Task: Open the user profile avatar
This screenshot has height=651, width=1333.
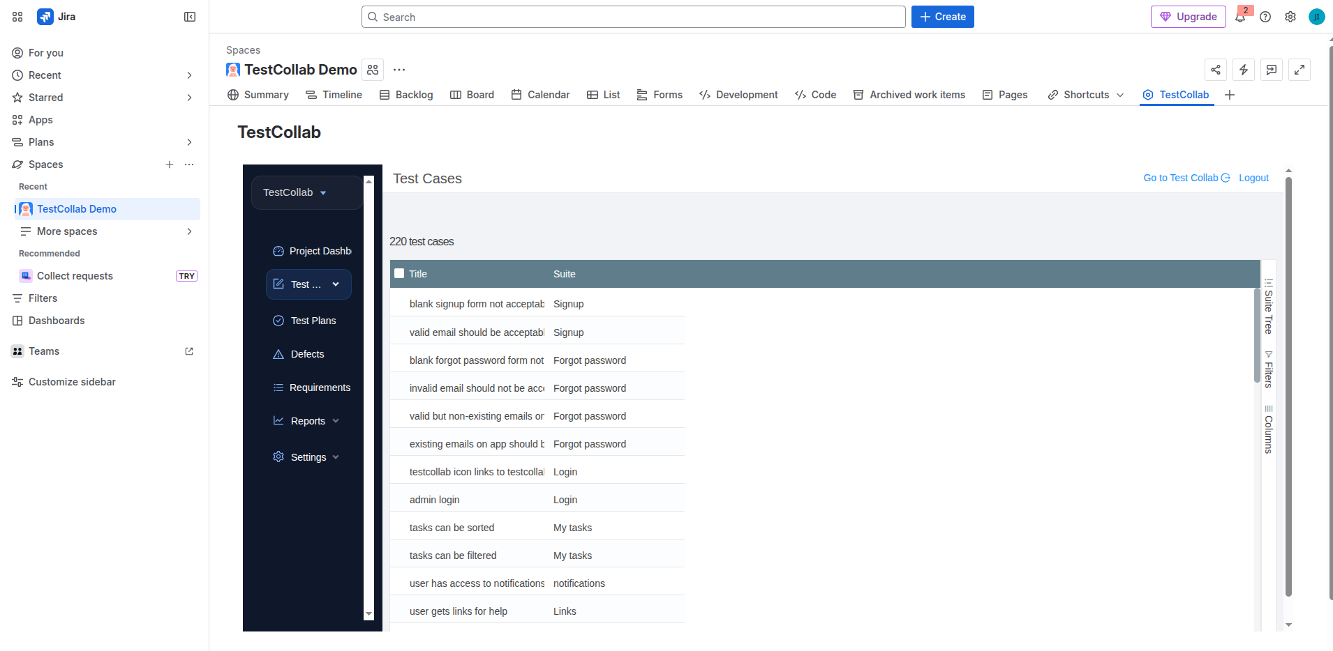Action: pyautogui.click(x=1316, y=17)
